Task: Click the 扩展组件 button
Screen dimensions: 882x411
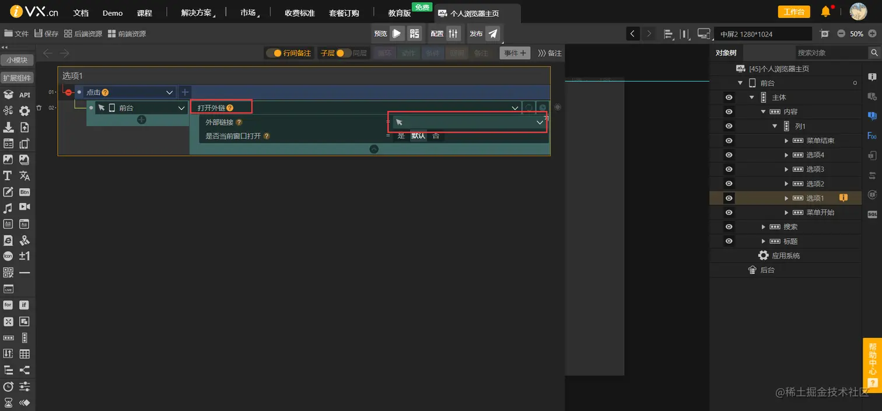Action: [x=17, y=78]
